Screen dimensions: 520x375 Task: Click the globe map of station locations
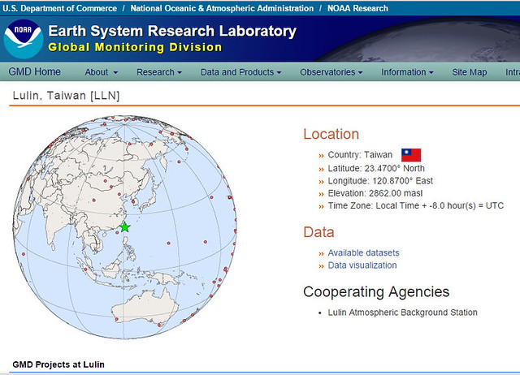point(124,227)
